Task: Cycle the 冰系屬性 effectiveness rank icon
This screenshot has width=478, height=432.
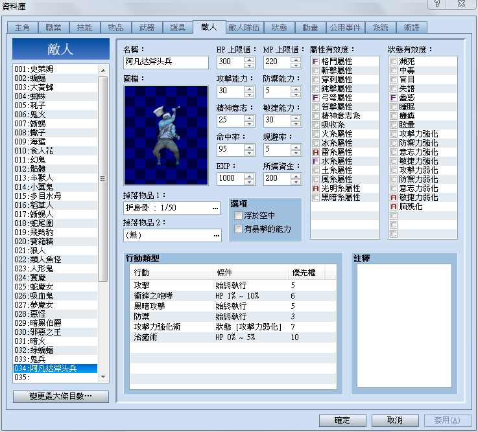Action: [315, 143]
